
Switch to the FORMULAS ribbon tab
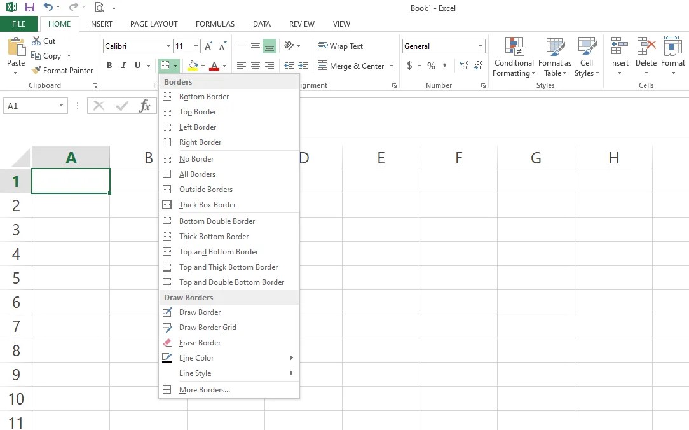point(215,24)
